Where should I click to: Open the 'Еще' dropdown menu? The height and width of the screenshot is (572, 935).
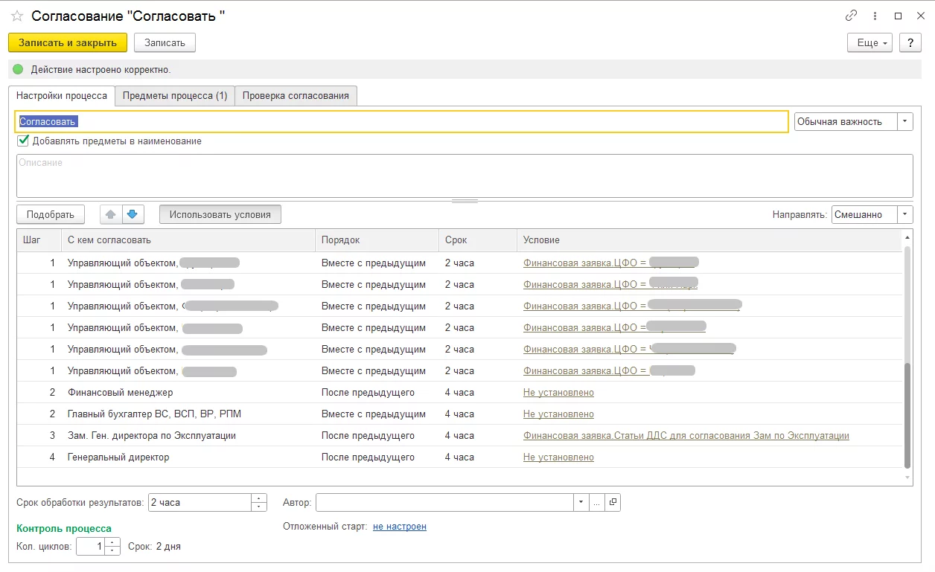(x=869, y=43)
